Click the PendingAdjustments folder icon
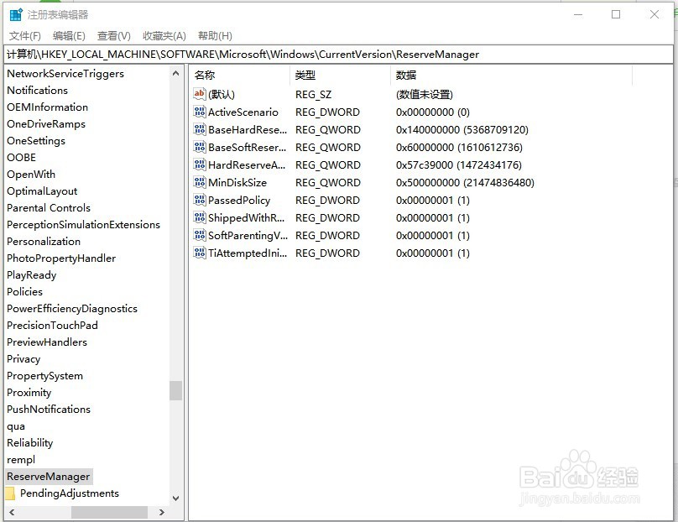 10,493
